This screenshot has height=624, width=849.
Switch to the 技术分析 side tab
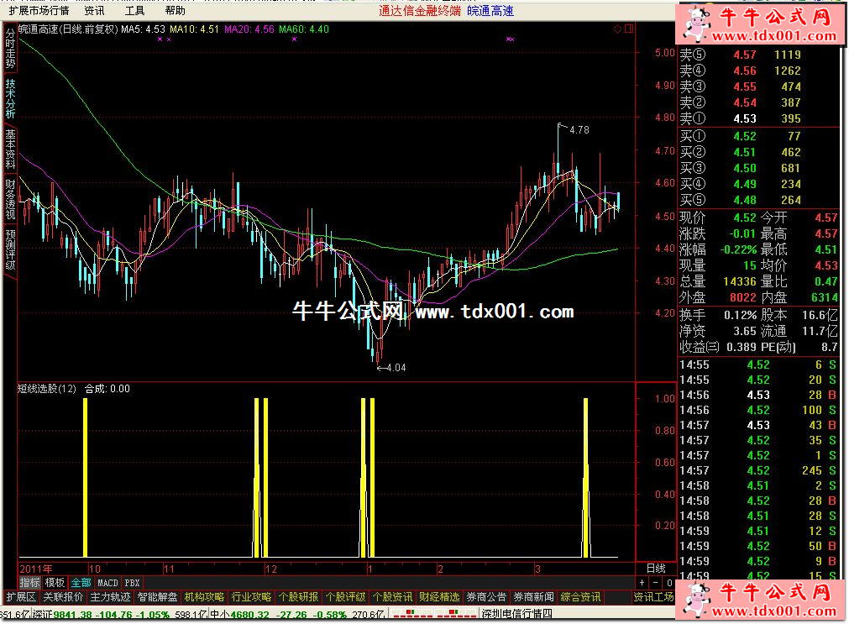10,98
